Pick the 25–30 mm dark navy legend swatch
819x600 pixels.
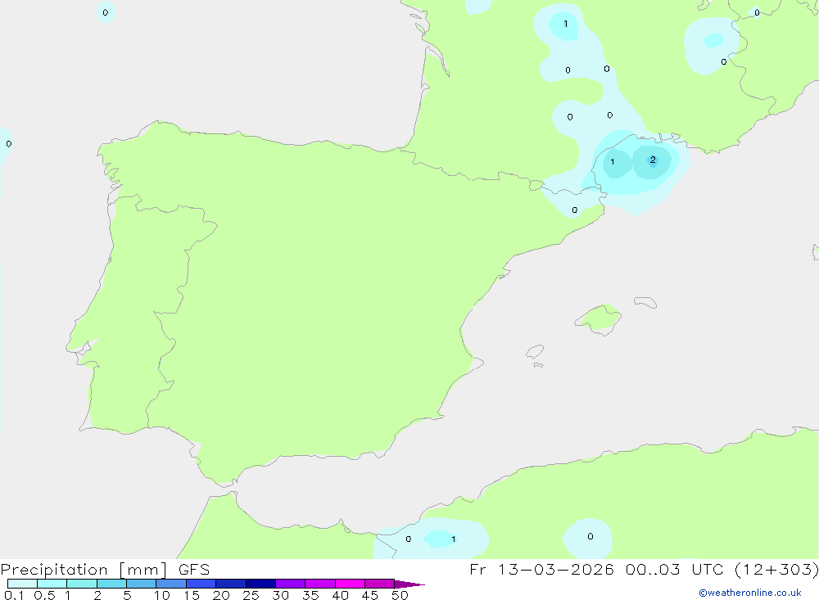click(260, 584)
